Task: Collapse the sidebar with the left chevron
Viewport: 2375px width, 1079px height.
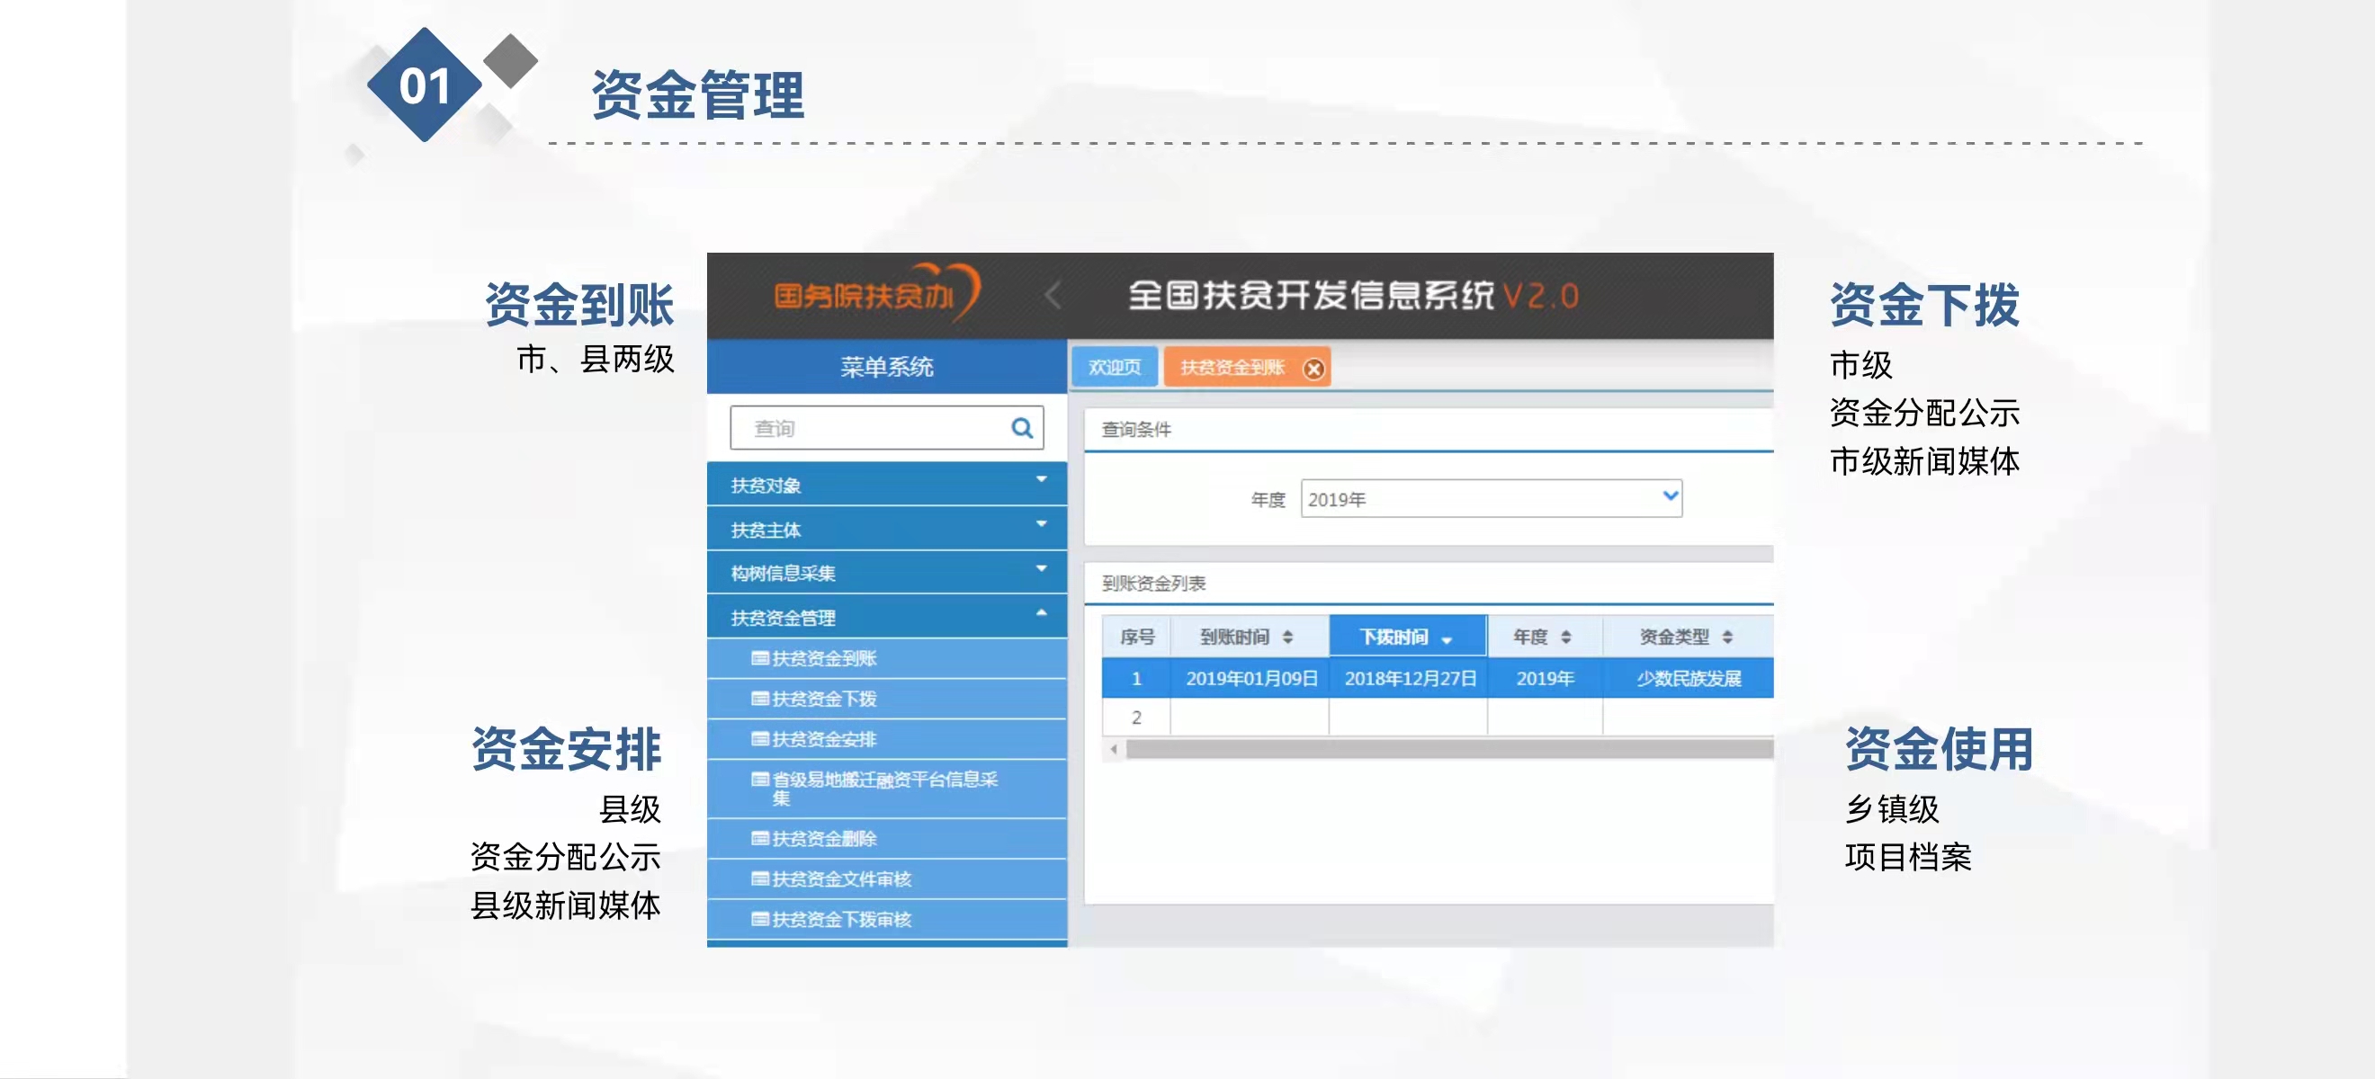Action: (x=1053, y=296)
